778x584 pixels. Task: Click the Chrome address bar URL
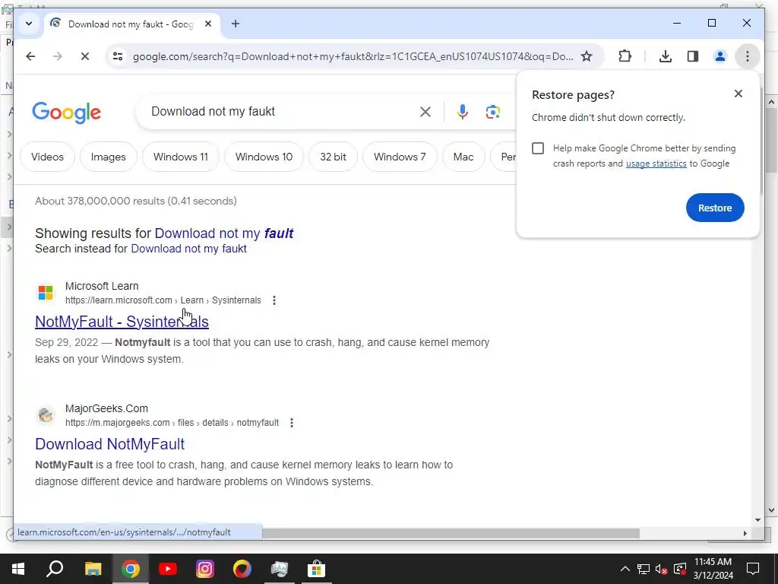tap(353, 56)
